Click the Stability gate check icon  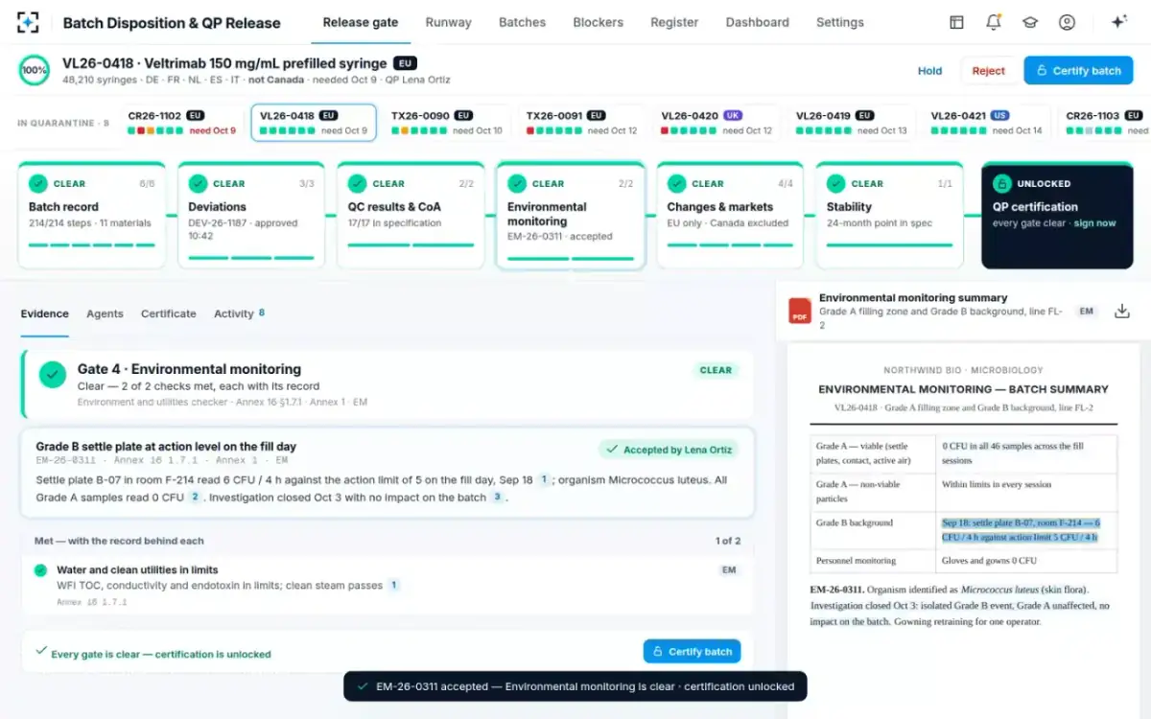pos(836,183)
